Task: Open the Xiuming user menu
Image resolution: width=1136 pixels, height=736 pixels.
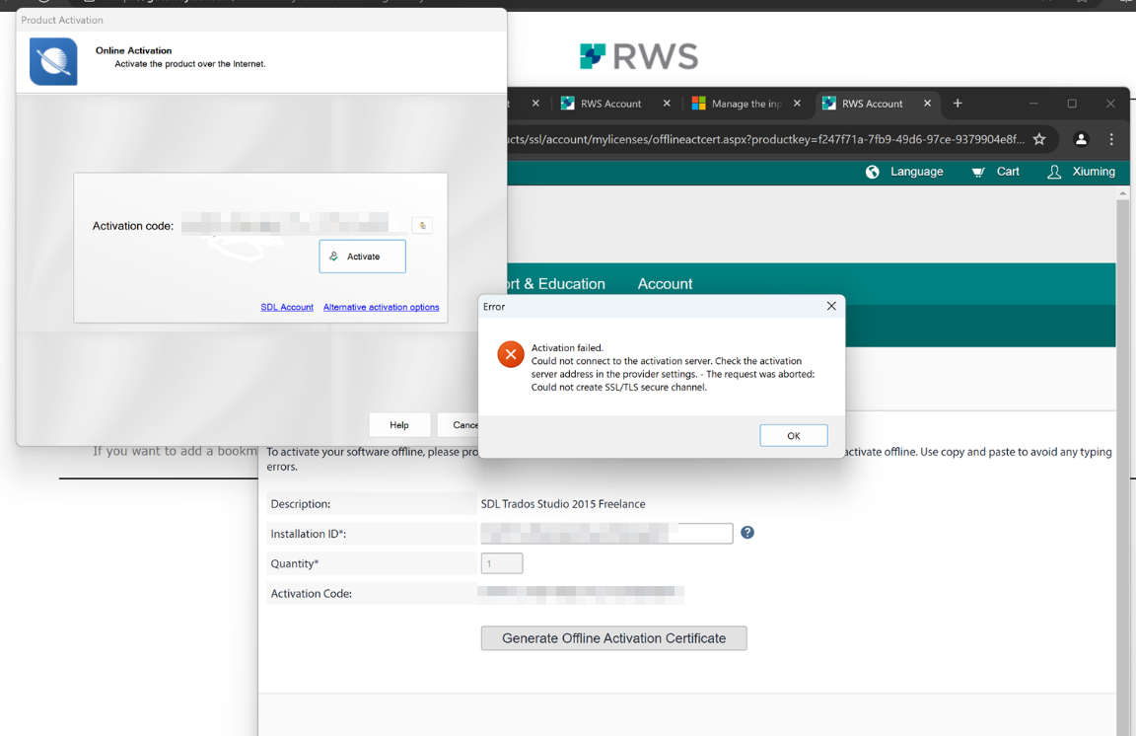Action: click(x=1094, y=172)
